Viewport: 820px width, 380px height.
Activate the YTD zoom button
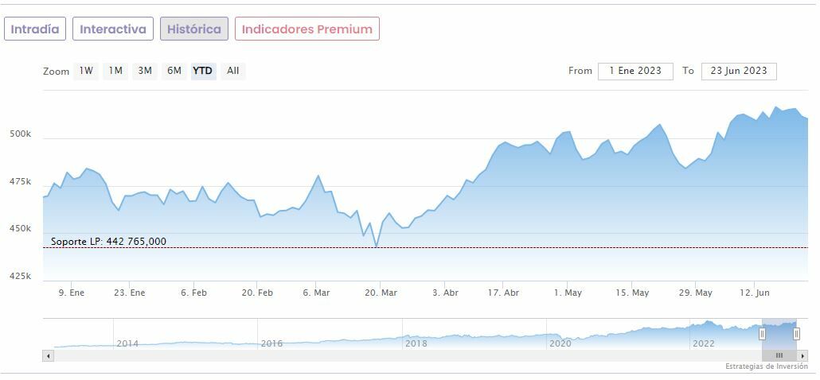(203, 71)
